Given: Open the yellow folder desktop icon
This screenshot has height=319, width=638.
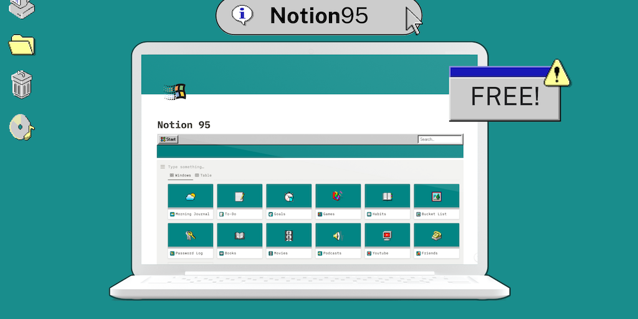Looking at the screenshot, I should (x=22, y=45).
